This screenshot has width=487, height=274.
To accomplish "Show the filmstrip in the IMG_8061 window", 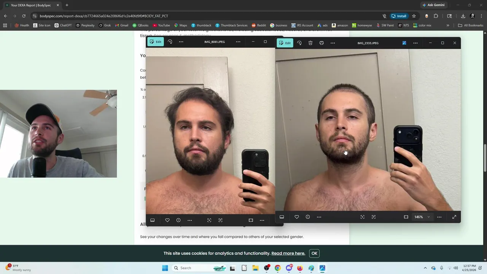I will click(153, 220).
